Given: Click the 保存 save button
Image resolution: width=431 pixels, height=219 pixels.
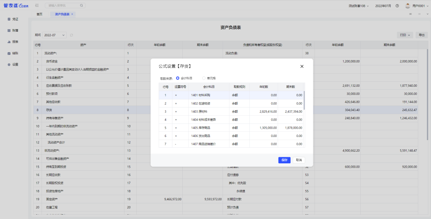Looking at the screenshot, I should point(284,160).
